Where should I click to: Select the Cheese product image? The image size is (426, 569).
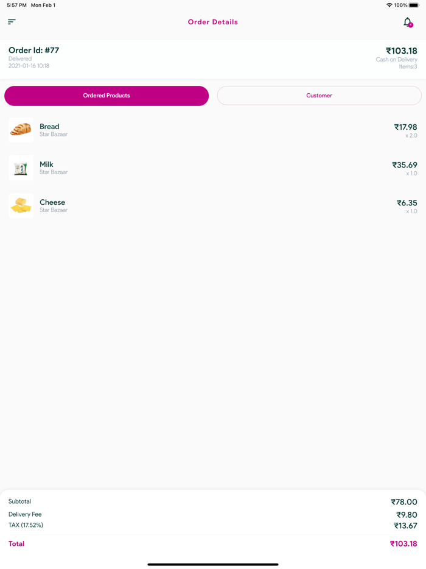coord(21,205)
